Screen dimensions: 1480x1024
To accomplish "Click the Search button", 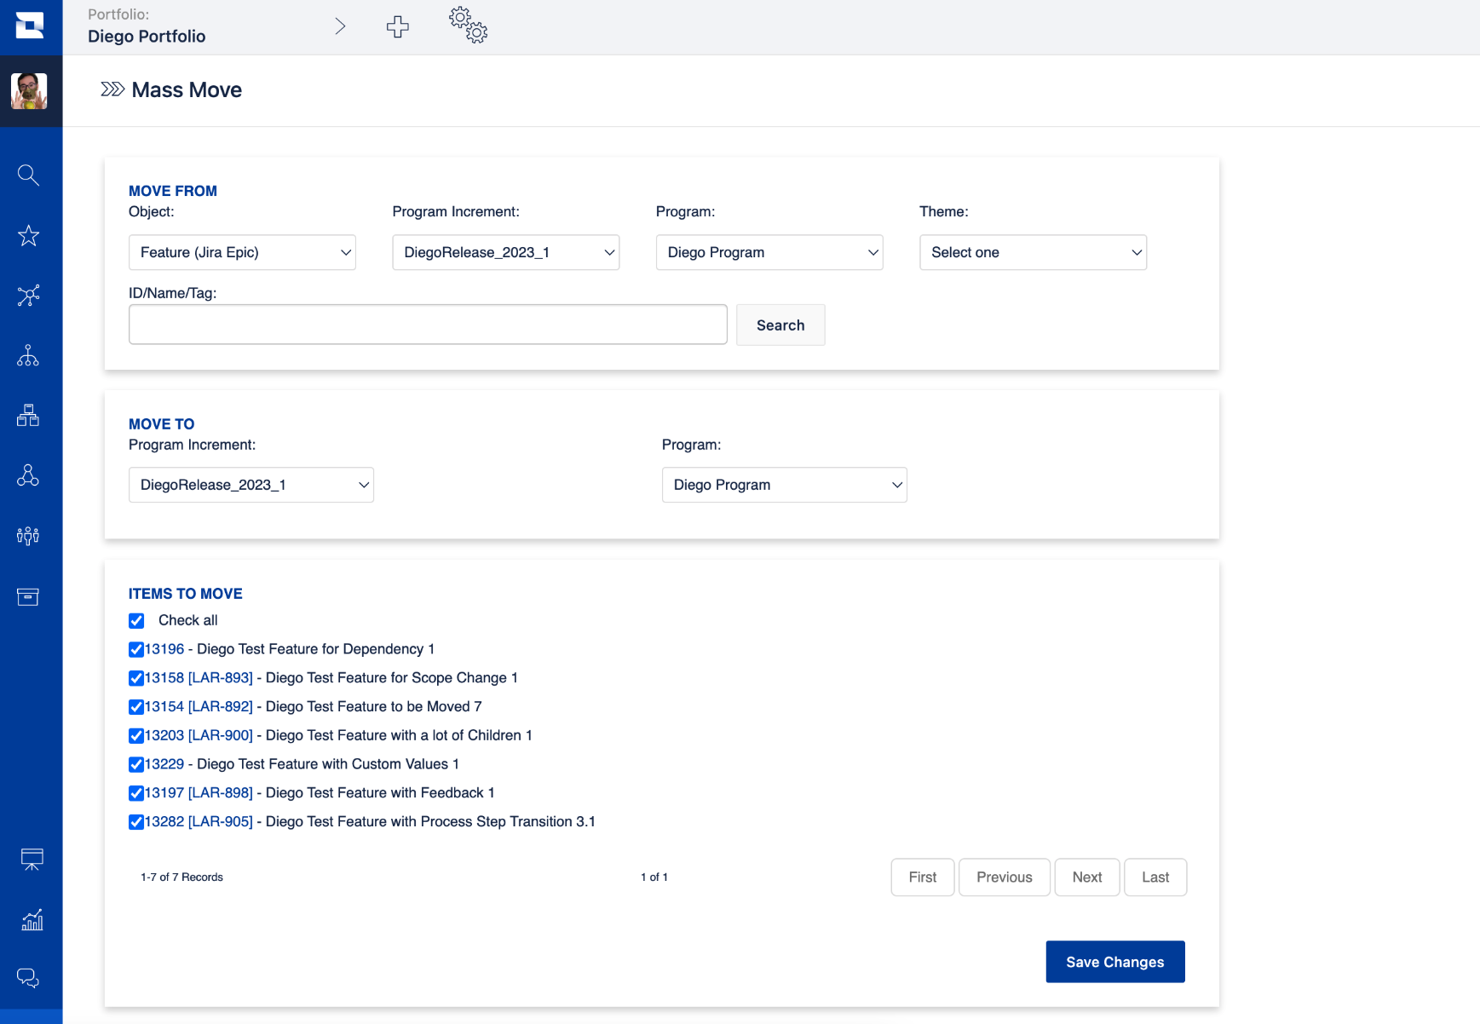I will (x=780, y=325).
